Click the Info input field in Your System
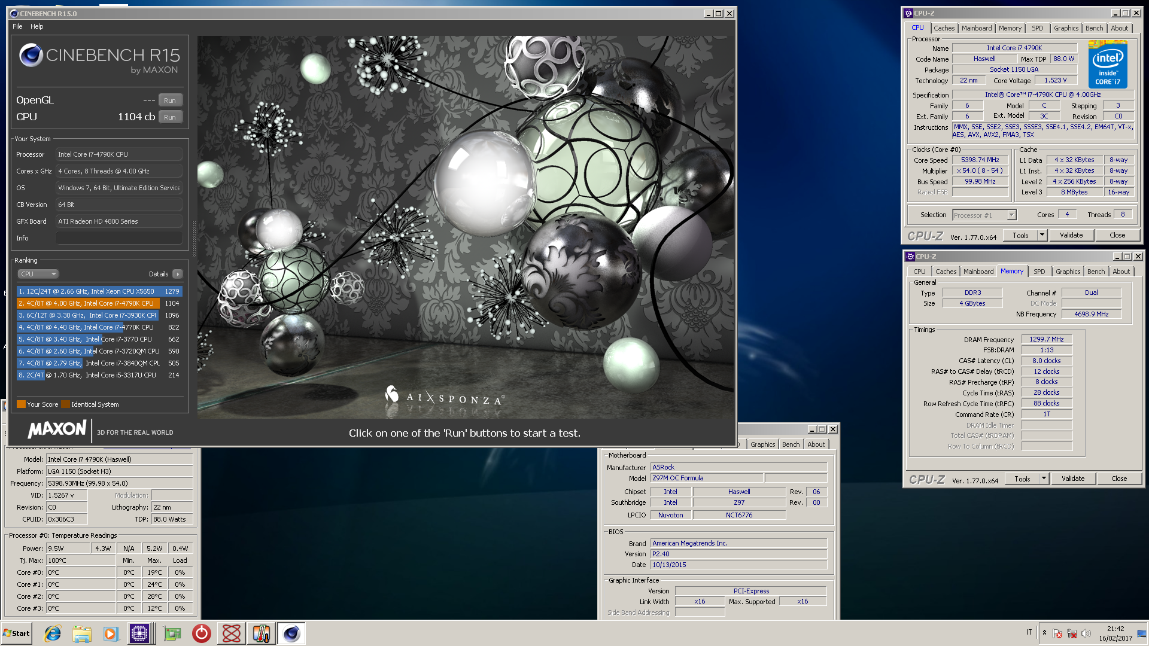 (119, 238)
